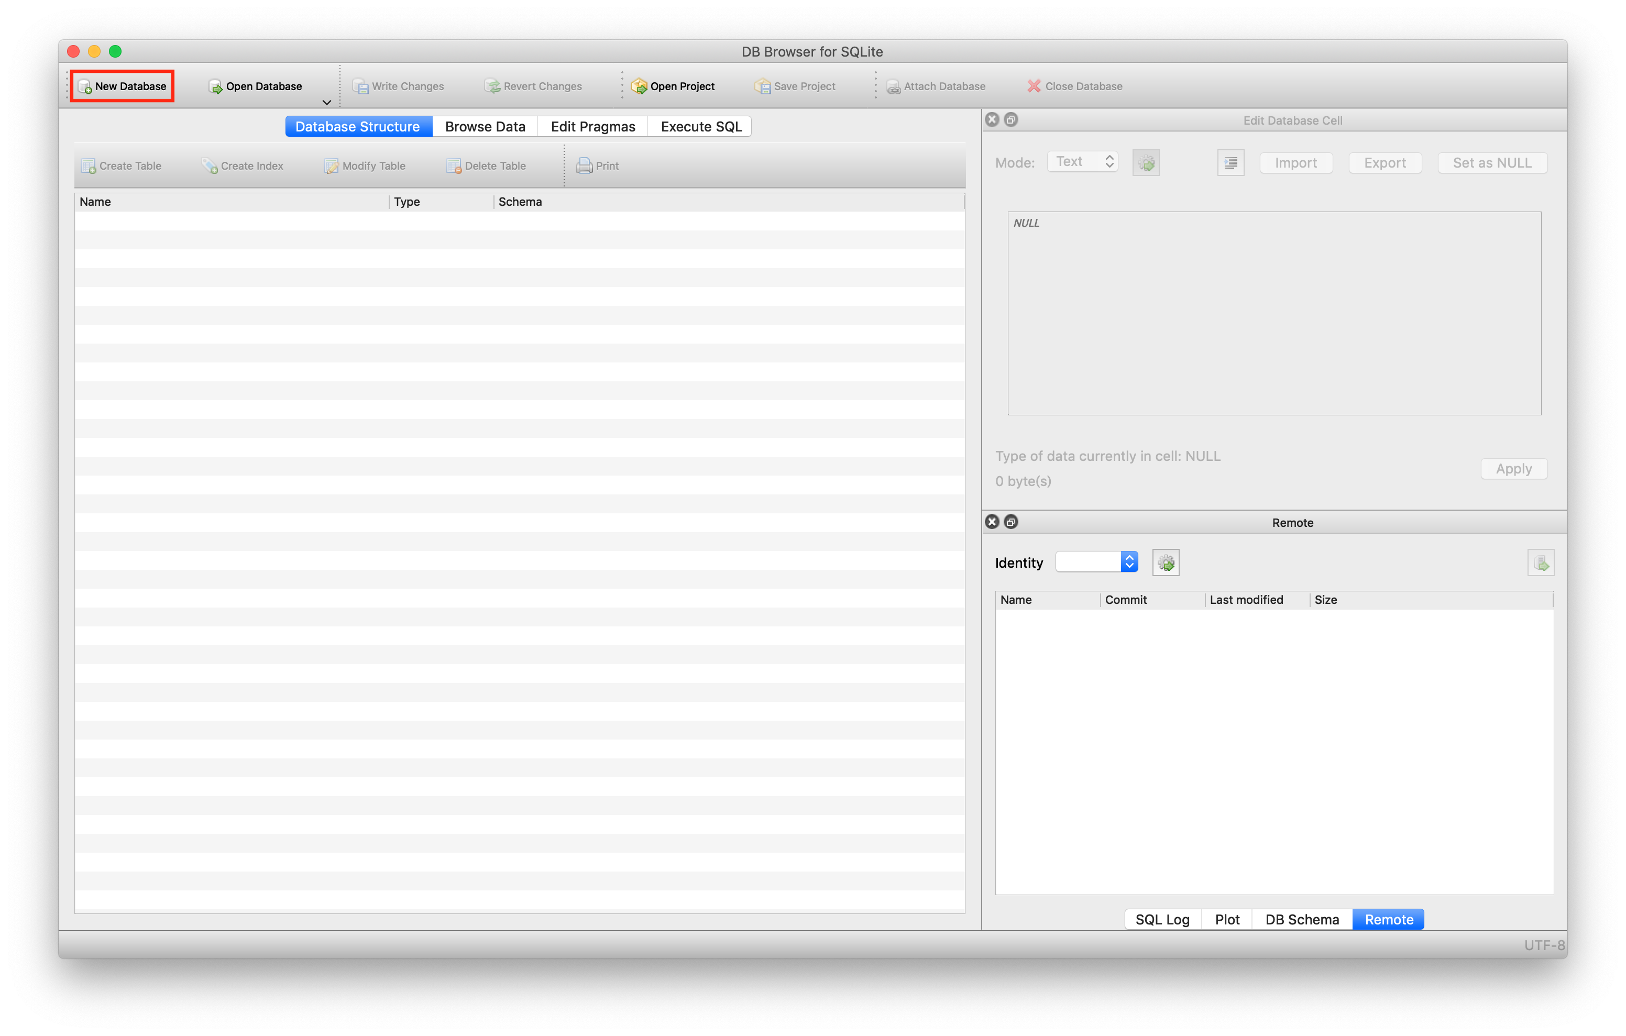Click the auto-switch mode gear icon next to Mode
This screenshot has width=1626, height=1036.
tap(1146, 163)
